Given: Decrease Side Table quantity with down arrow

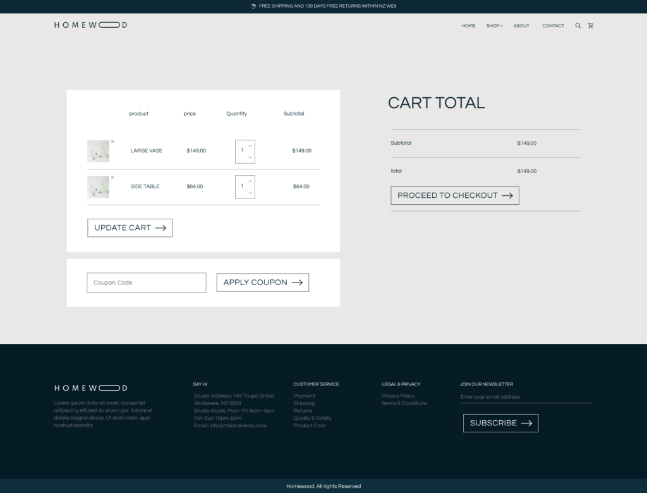Looking at the screenshot, I should (250, 192).
